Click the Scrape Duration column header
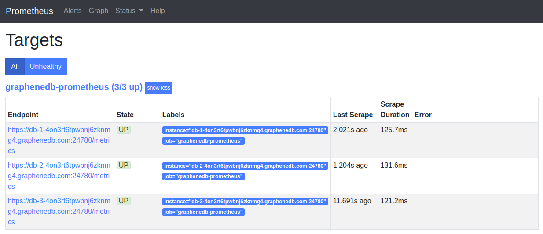The image size is (543, 234). click(x=395, y=109)
